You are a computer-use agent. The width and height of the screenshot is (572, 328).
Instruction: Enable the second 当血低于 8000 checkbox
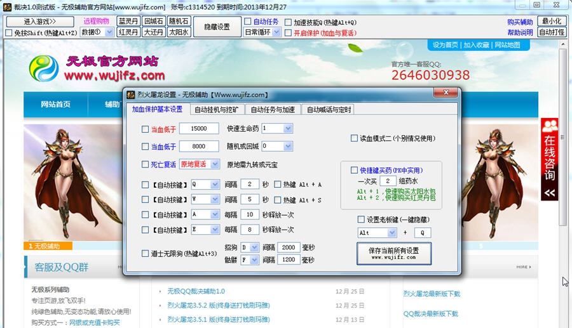pyautogui.click(x=145, y=147)
